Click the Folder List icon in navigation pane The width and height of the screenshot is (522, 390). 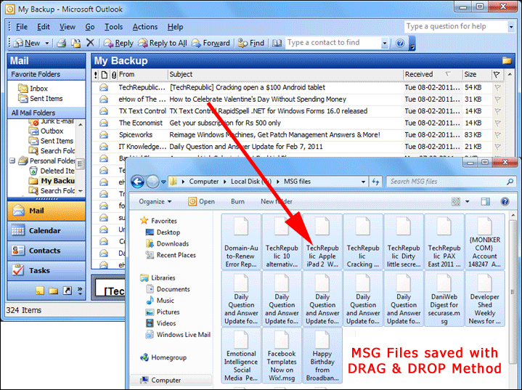click(53, 291)
